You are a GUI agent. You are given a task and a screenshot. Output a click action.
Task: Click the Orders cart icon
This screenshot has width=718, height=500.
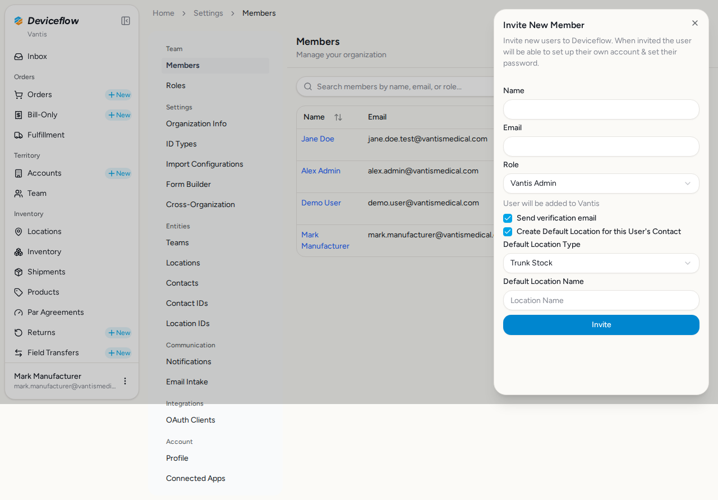pos(19,95)
